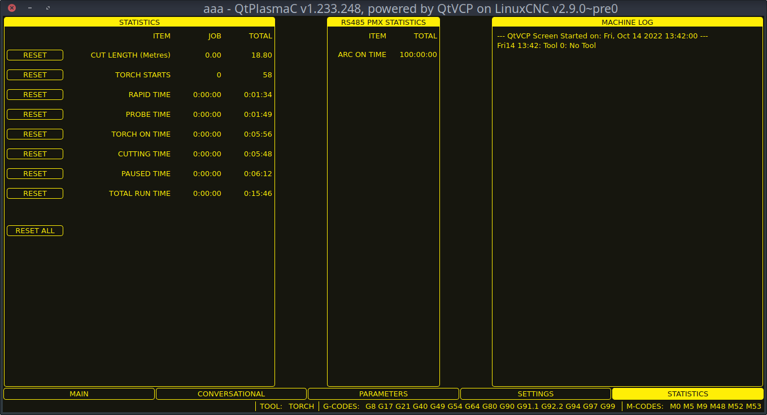767x415 pixels.
Task: Select the STATISTICS tab
Action: pyautogui.click(x=687, y=394)
